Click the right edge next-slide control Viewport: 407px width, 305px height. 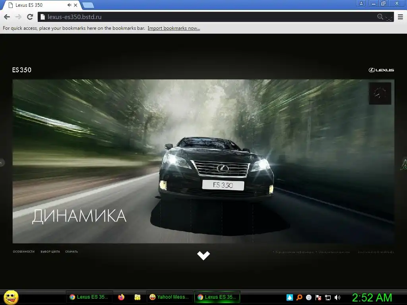point(404,164)
